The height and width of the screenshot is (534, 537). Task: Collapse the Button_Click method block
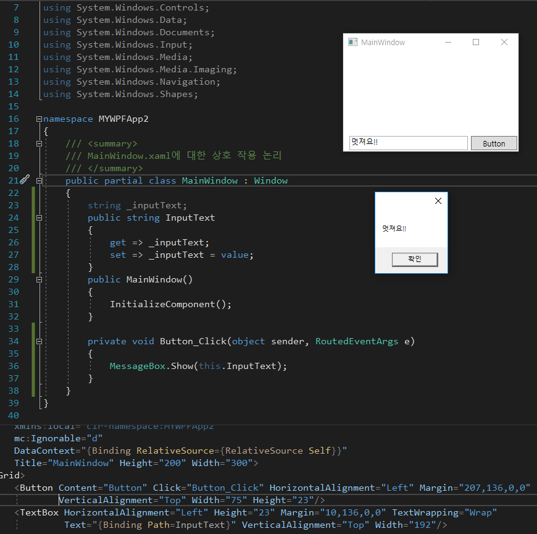(39, 341)
